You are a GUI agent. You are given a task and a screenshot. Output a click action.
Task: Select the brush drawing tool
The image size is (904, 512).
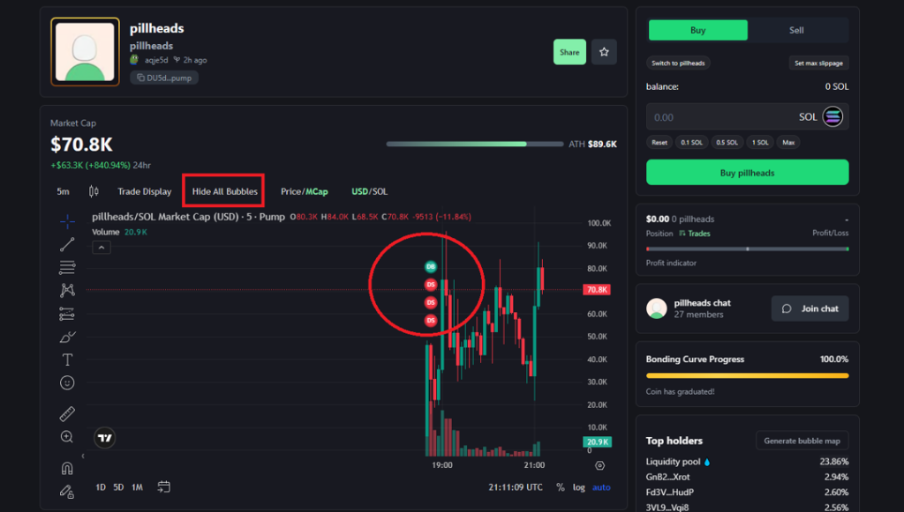[67, 338]
